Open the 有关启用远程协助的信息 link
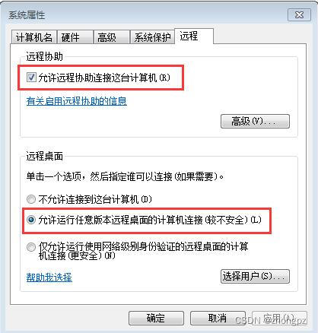This screenshot has width=318, height=333. [x=77, y=101]
